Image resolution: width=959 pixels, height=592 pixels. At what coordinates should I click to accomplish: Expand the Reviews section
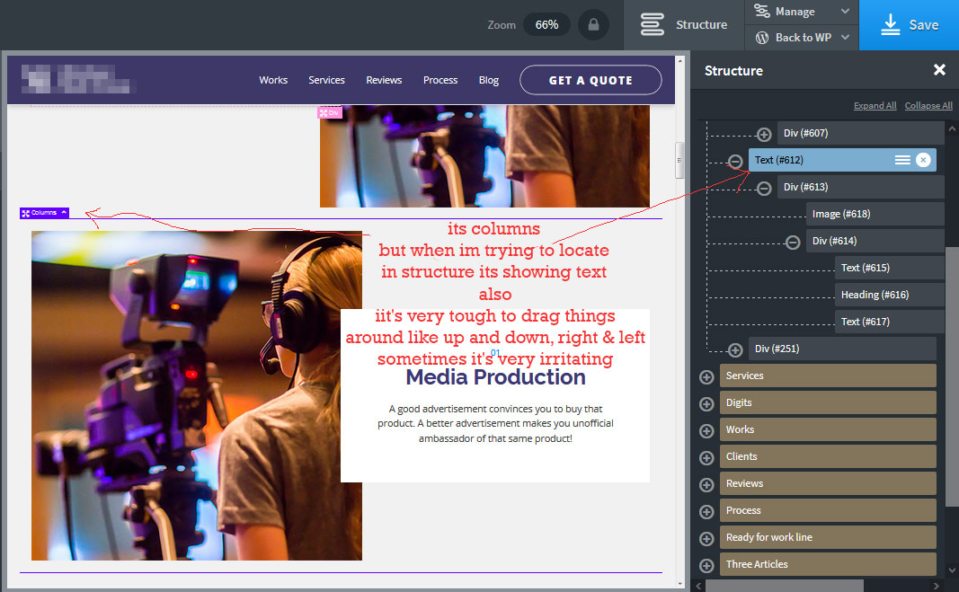tap(706, 484)
